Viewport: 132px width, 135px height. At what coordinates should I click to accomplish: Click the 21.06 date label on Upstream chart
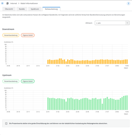97,112
